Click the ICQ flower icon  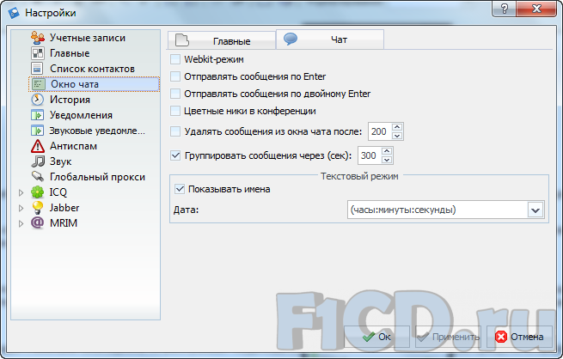(37, 192)
